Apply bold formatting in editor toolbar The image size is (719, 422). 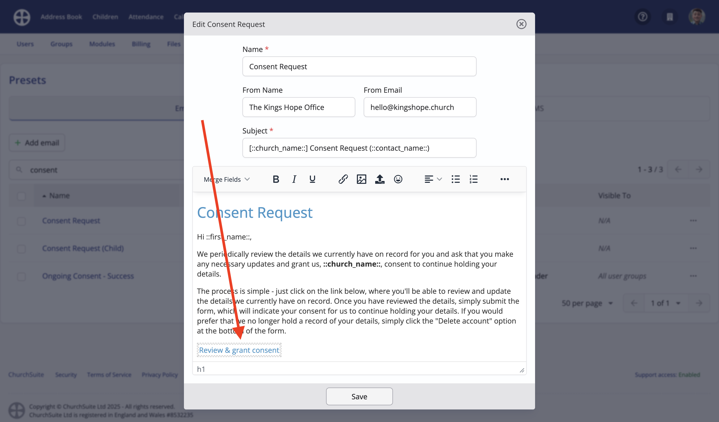coord(276,179)
